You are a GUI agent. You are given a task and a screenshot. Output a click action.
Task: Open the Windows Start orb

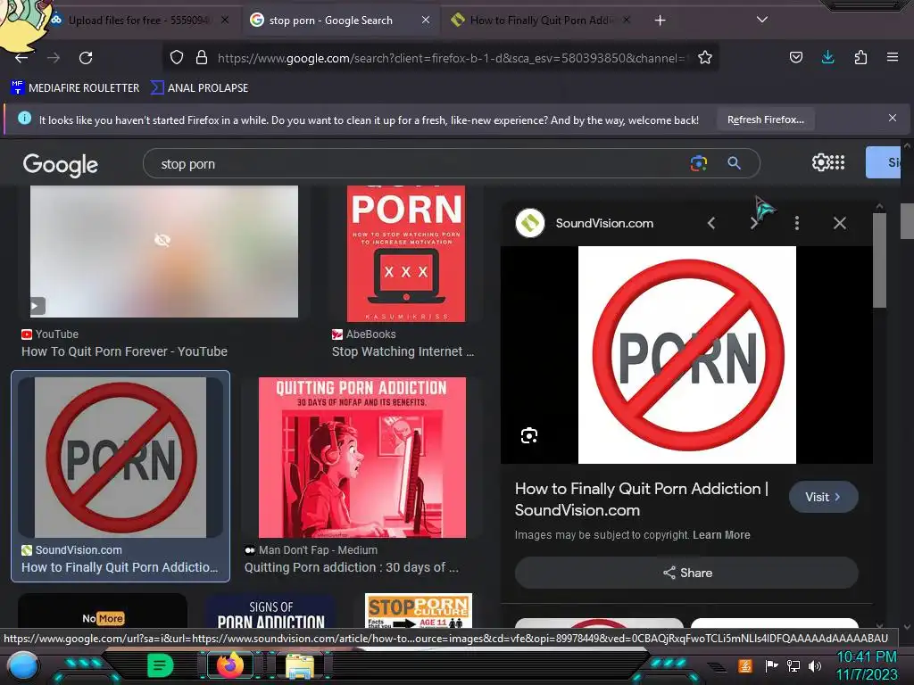[x=23, y=666]
